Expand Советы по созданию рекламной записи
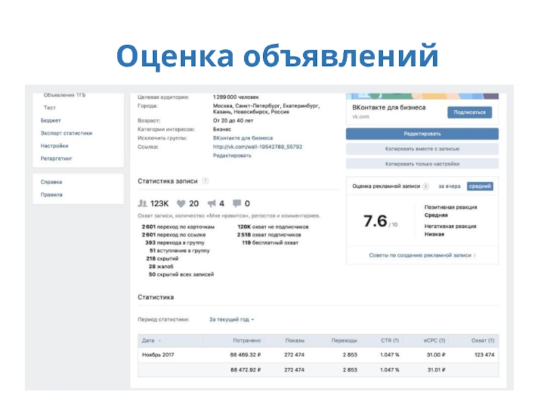Screen dimensions: 544x417 422,255
